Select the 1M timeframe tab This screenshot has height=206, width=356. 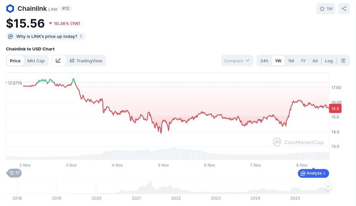click(291, 61)
